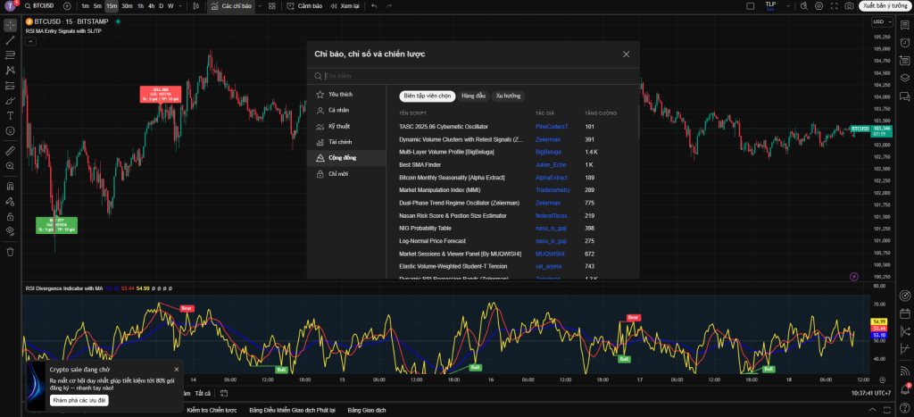
Task: Collapse the indicator legend chevron
Action: coord(31,41)
